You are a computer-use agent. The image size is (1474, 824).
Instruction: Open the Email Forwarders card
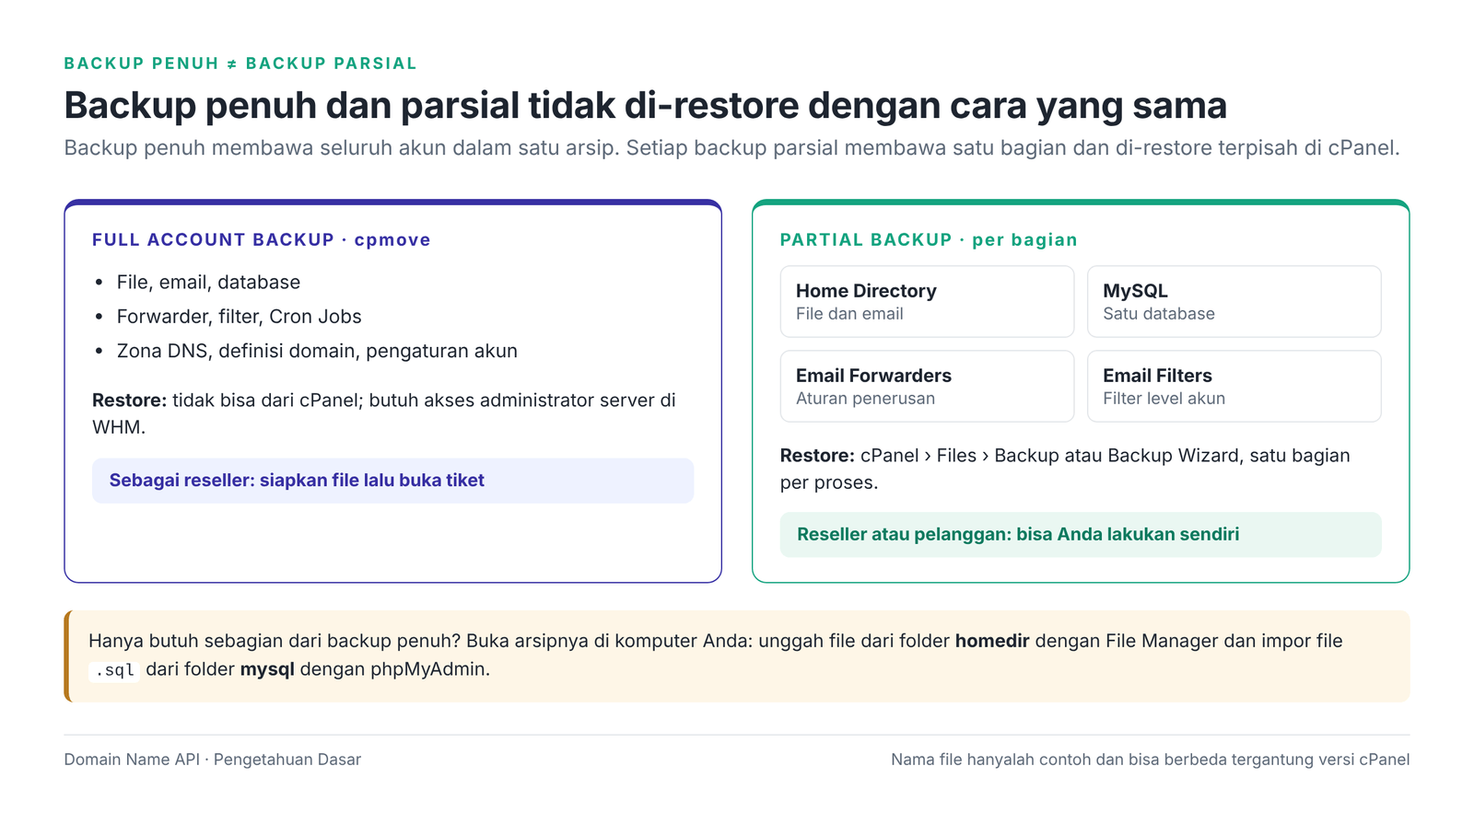tap(927, 387)
